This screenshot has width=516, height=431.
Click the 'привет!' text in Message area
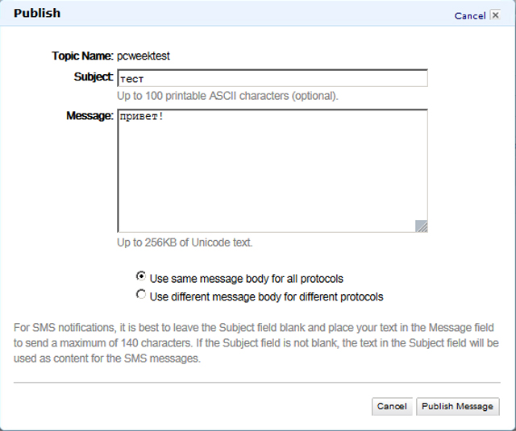142,116
